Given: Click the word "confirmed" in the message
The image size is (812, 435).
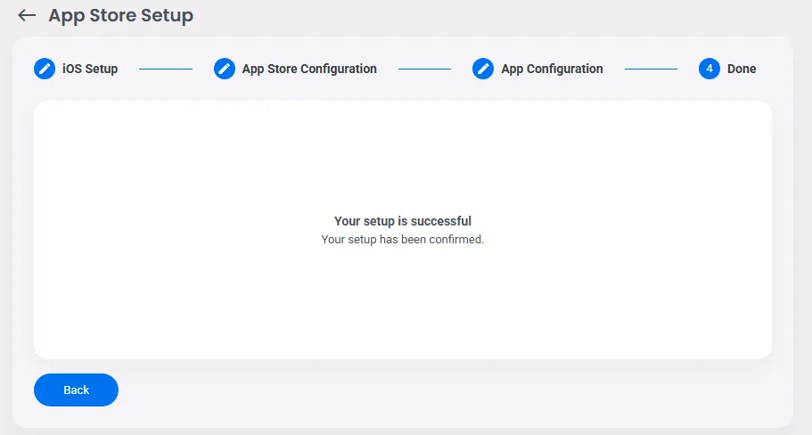Looking at the screenshot, I should point(455,240).
